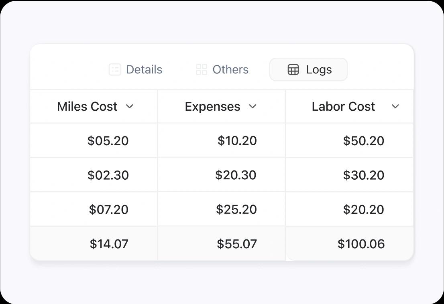Click the table icon beside Logs
444x304 pixels.
coord(293,70)
